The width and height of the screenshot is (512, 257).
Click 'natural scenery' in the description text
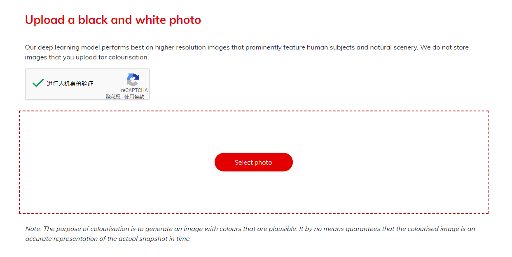click(x=393, y=47)
